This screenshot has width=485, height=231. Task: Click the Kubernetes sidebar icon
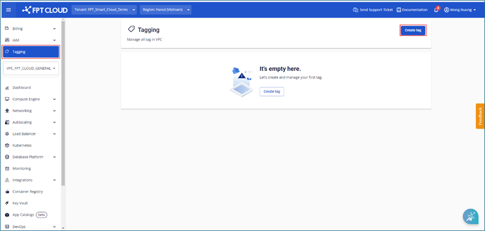(7, 146)
